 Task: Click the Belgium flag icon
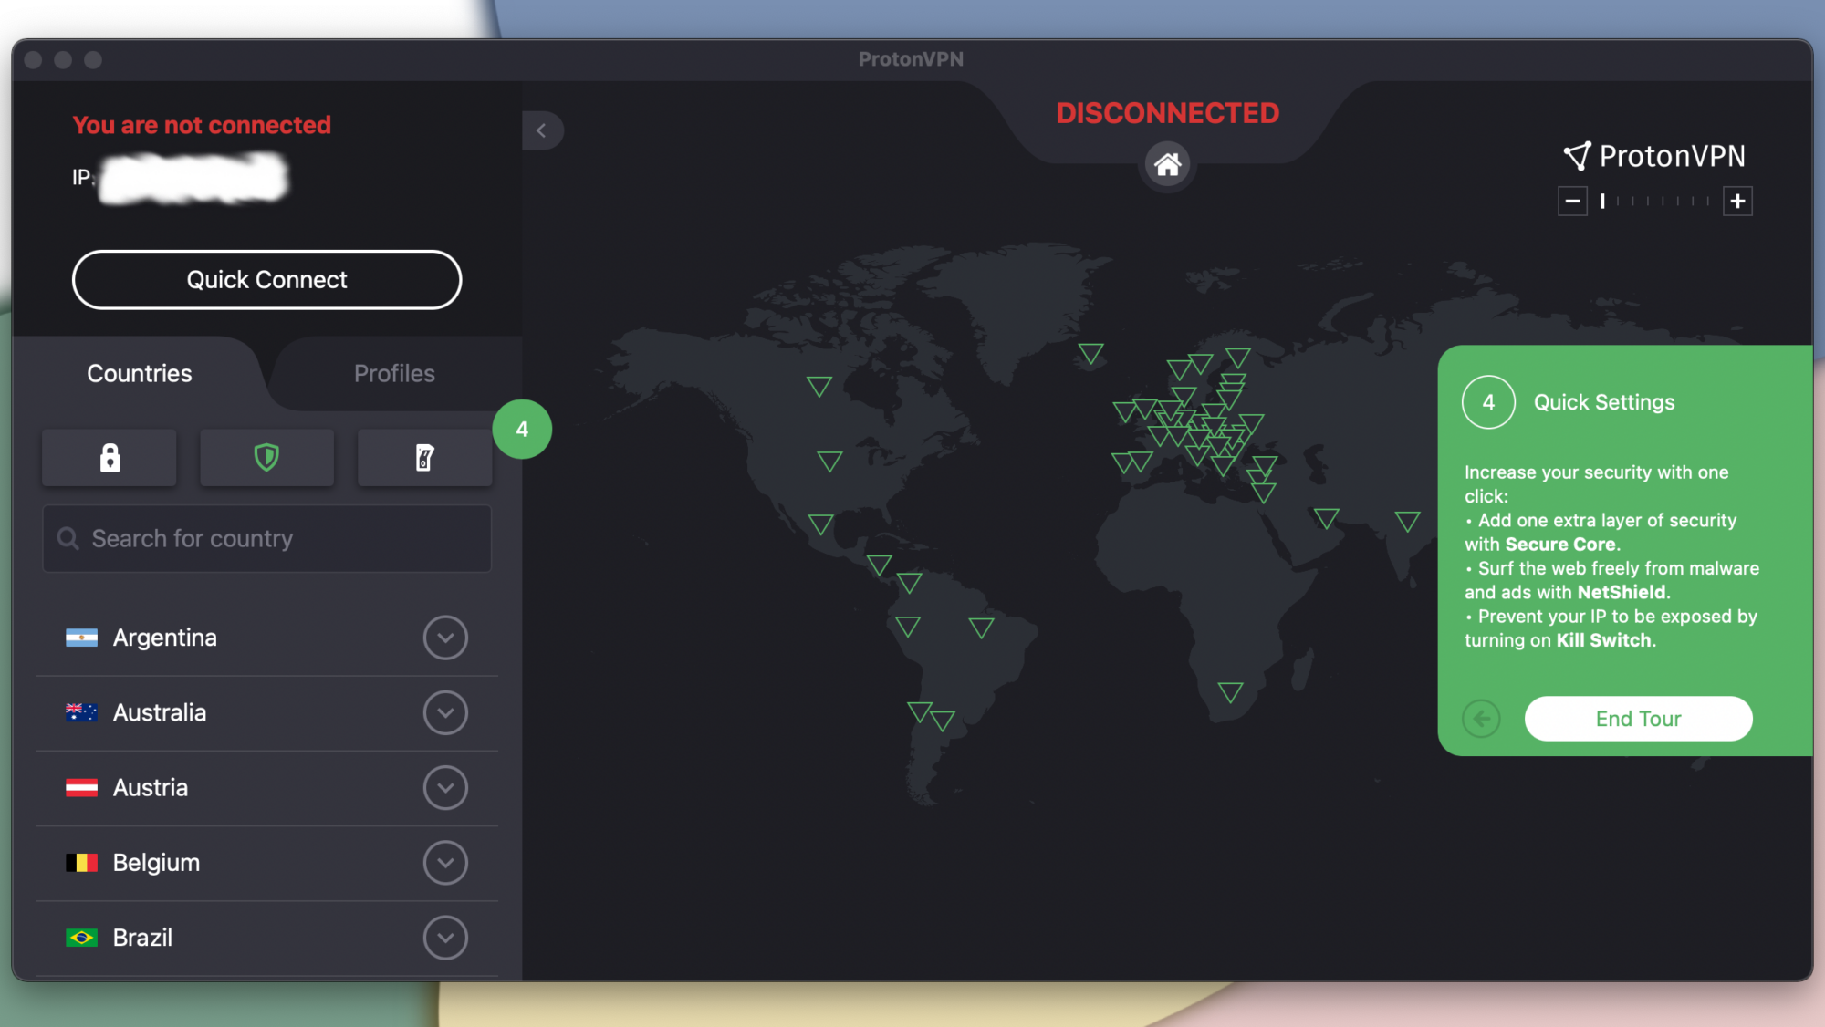81,863
